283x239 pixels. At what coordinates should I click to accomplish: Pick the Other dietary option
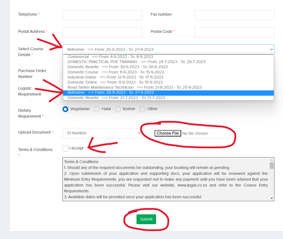143,109
